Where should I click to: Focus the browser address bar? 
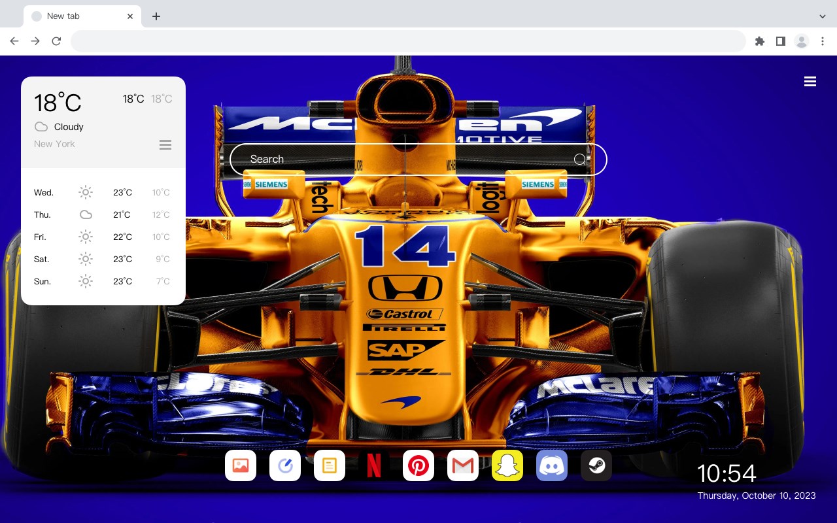pyautogui.click(x=408, y=41)
